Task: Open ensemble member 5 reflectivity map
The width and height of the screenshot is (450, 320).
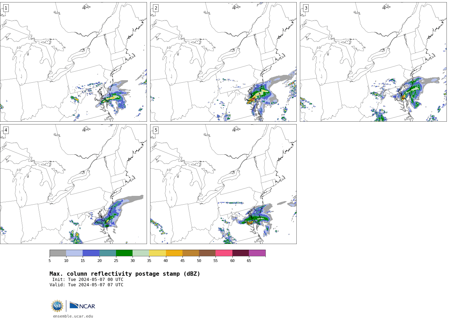Action: tap(223, 184)
